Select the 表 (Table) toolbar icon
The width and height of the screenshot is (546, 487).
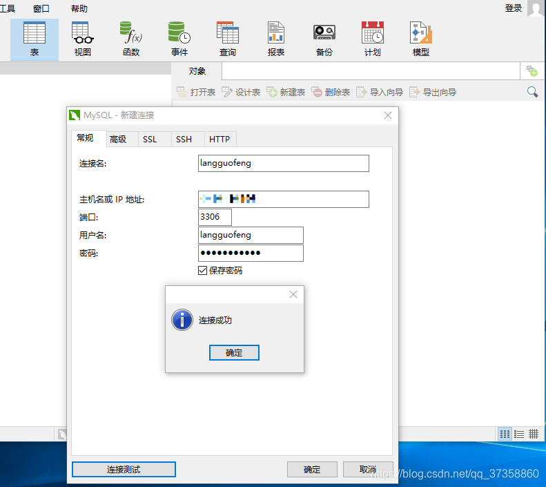click(x=34, y=39)
